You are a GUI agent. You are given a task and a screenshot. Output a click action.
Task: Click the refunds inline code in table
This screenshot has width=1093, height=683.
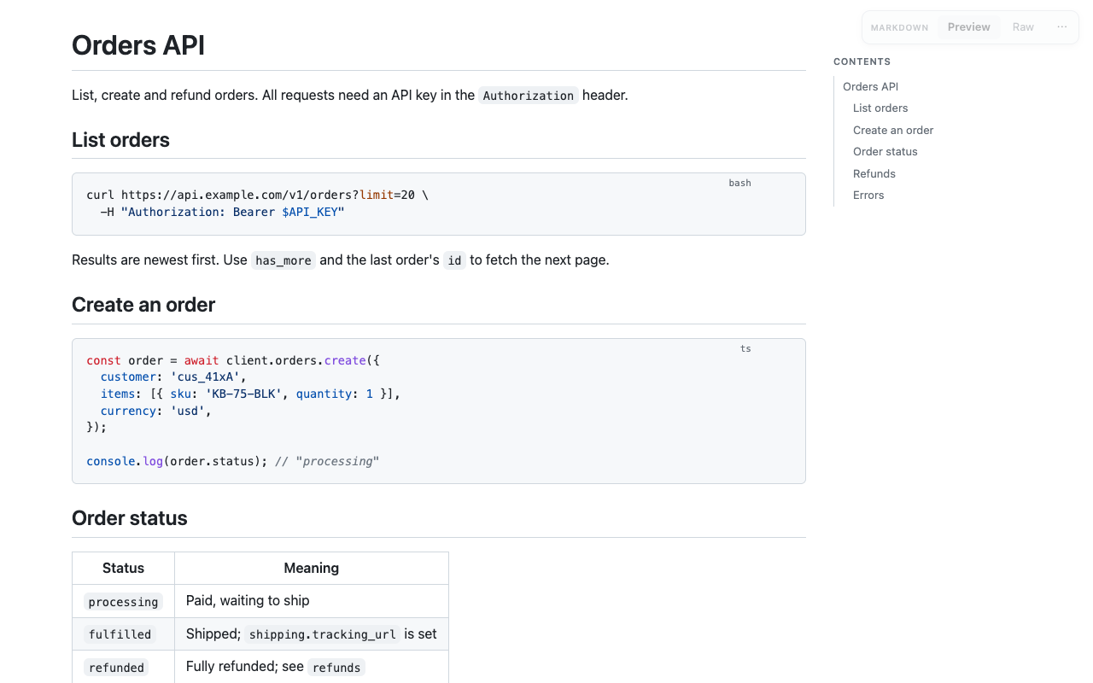click(336, 668)
